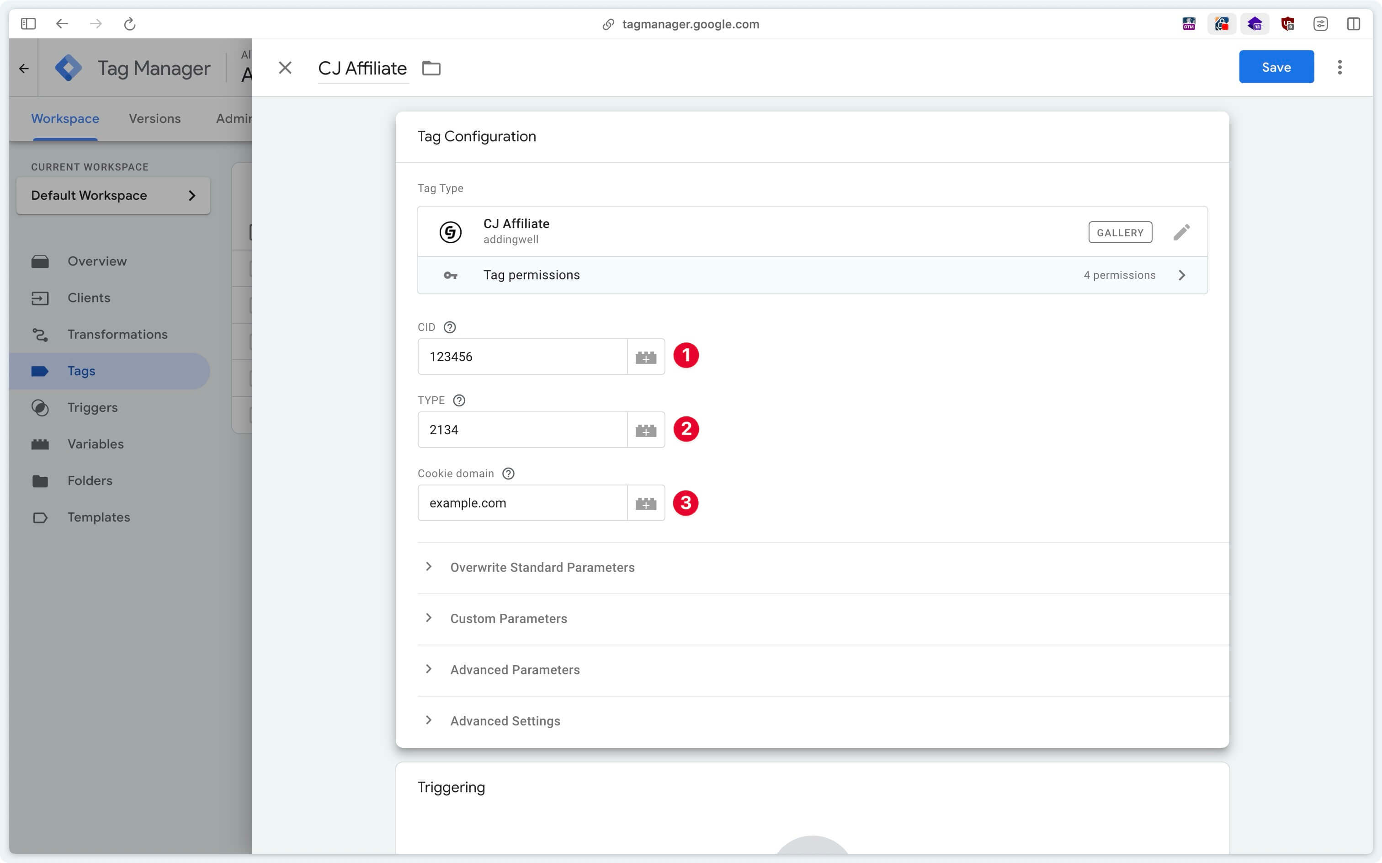Image resolution: width=1382 pixels, height=863 pixels.
Task: Expand the Advanced Parameters section
Action: (x=823, y=670)
